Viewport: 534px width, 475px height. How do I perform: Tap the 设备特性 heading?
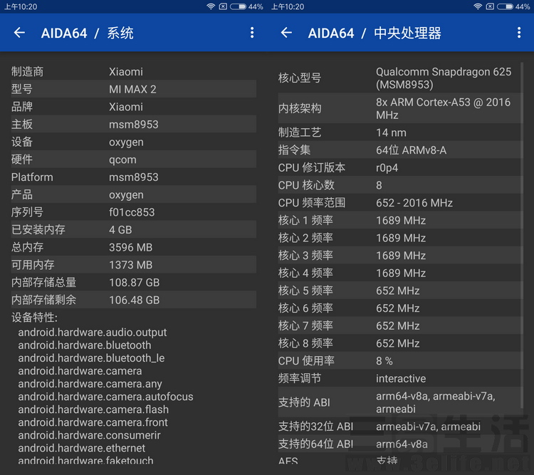(x=34, y=317)
